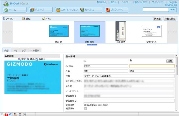Go to previous card in carousel
Viewport: 179px width, 116px height.
10,32
